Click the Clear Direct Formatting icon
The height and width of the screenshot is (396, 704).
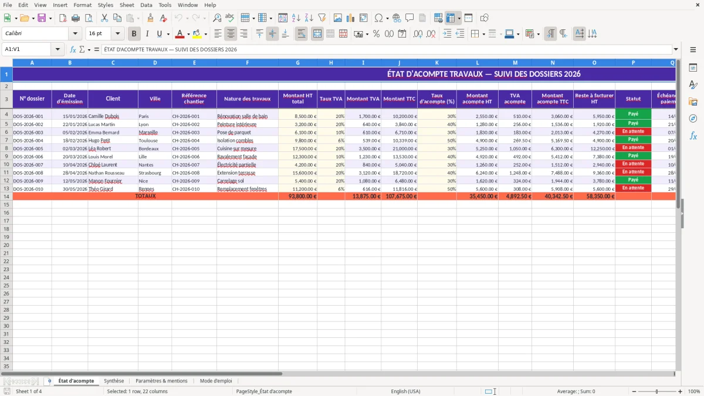pyautogui.click(x=163, y=18)
